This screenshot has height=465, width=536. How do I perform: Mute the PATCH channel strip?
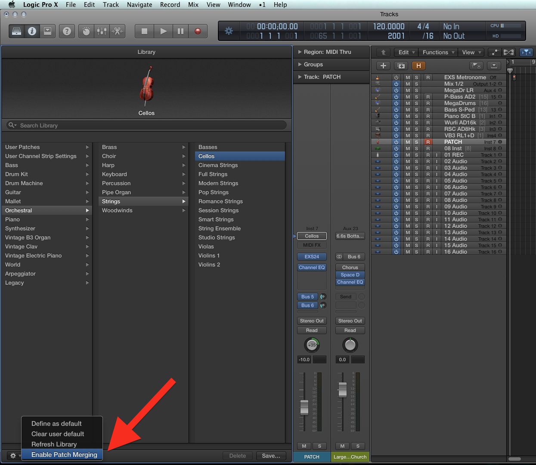304,446
